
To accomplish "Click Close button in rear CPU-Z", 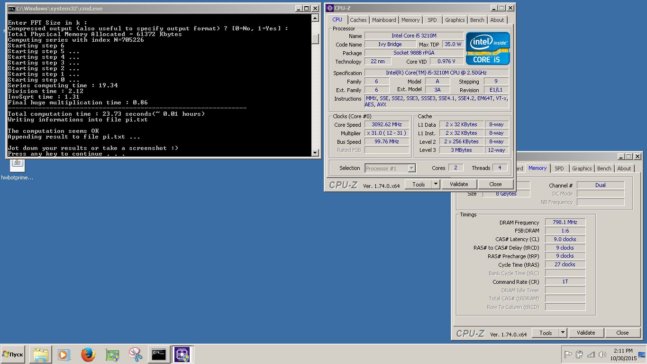I will tap(622, 333).
